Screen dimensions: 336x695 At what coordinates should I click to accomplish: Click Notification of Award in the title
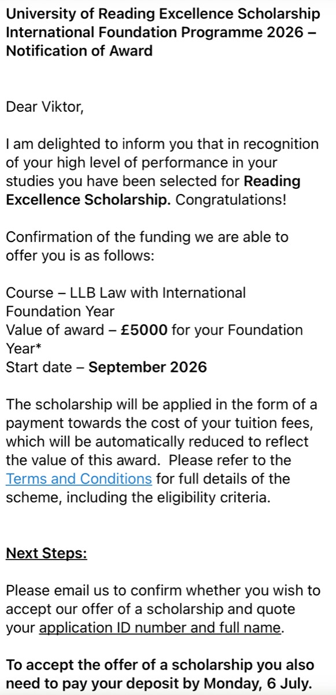click(79, 50)
